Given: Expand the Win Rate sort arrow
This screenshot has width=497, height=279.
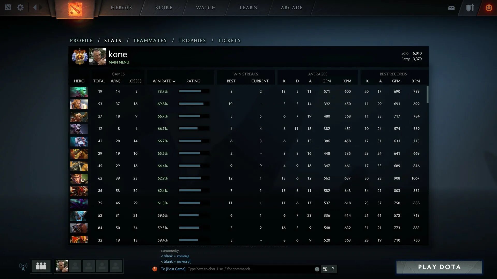Looking at the screenshot, I should [174, 81].
